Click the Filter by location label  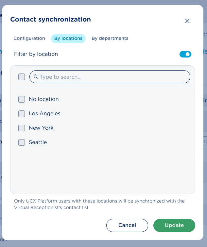(36, 54)
